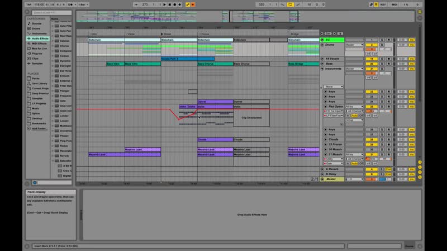447x251 pixels.
Task: Toggle the Bass track activator 20
Action: click(x=372, y=64)
